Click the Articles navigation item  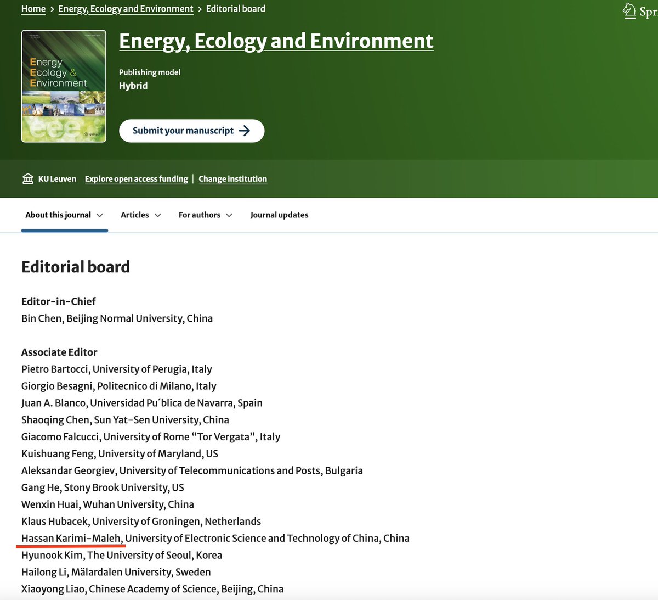point(134,215)
